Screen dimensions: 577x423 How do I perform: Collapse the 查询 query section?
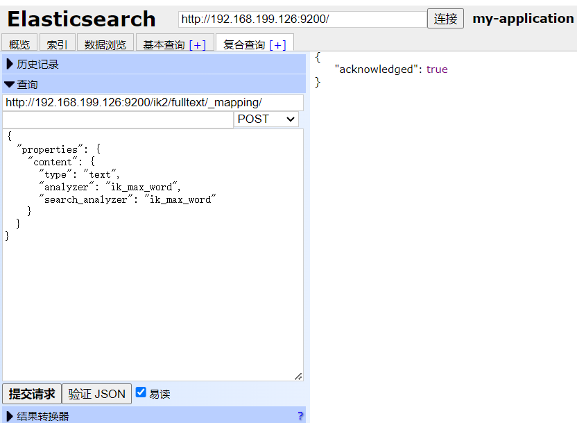(154, 84)
